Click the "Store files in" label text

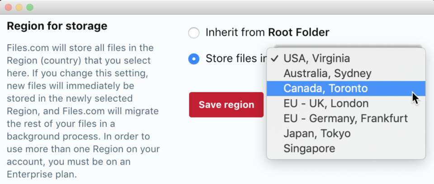(x=236, y=59)
